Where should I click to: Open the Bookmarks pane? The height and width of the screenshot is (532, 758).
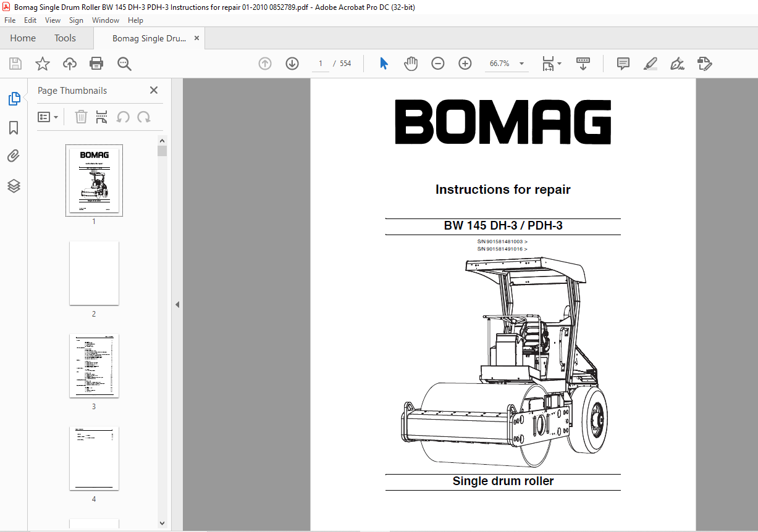(14, 128)
